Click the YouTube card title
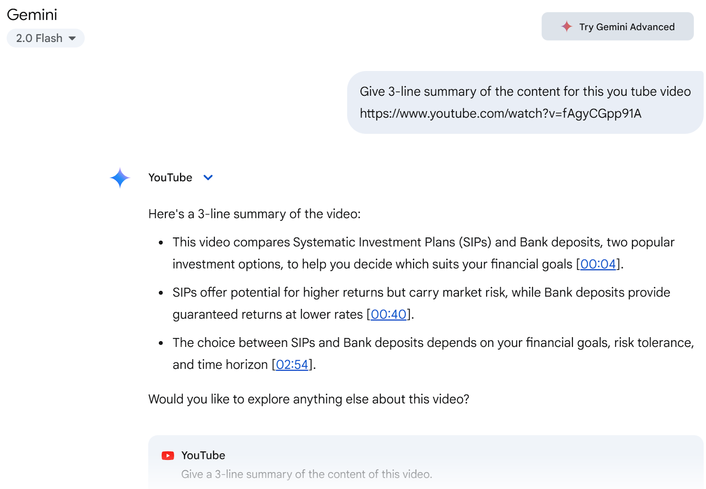Image resolution: width=706 pixels, height=489 pixels. click(x=203, y=455)
